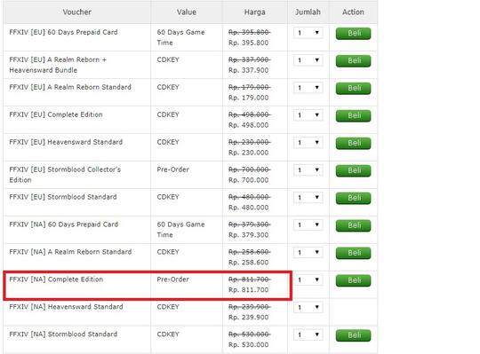Viewport: 480px width, 354px height.
Task: Click 'Pre-Order' value for [NA] Complete Edition
Action: 173,279
